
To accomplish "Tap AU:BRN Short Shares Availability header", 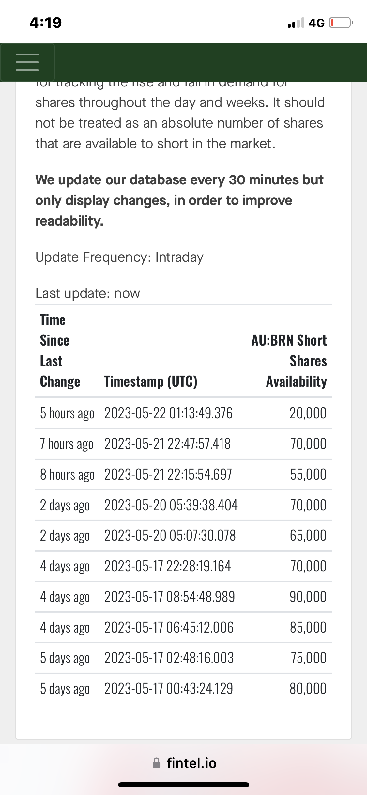I will pos(289,361).
